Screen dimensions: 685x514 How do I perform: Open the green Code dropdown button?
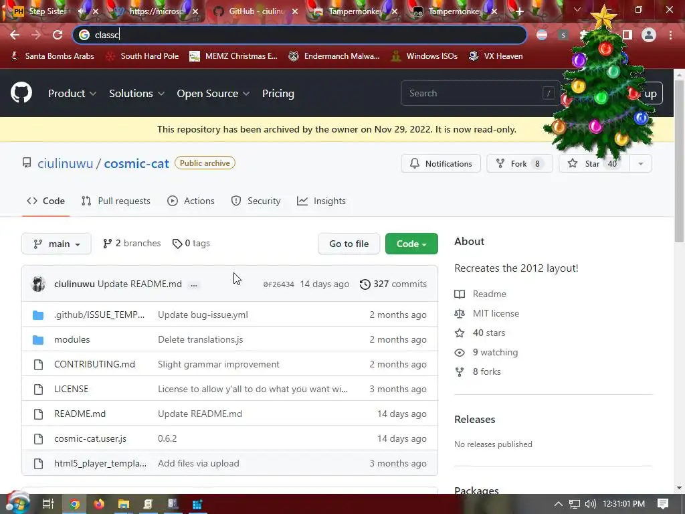coord(411,244)
